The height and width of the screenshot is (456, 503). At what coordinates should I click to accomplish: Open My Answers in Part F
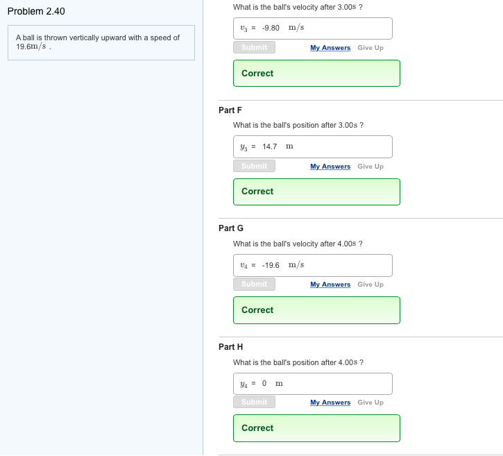pyautogui.click(x=330, y=167)
